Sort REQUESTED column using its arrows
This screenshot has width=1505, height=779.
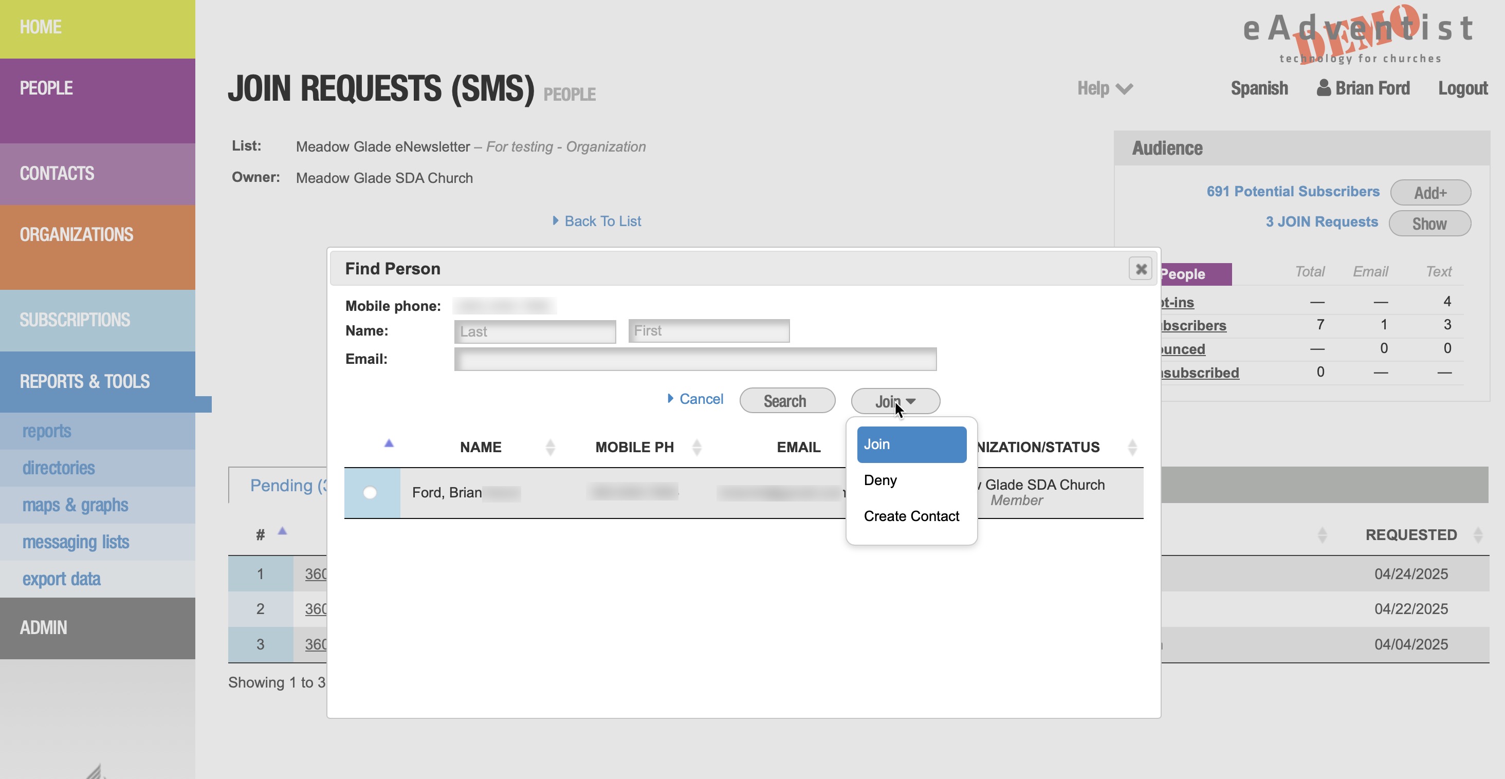1478,535
